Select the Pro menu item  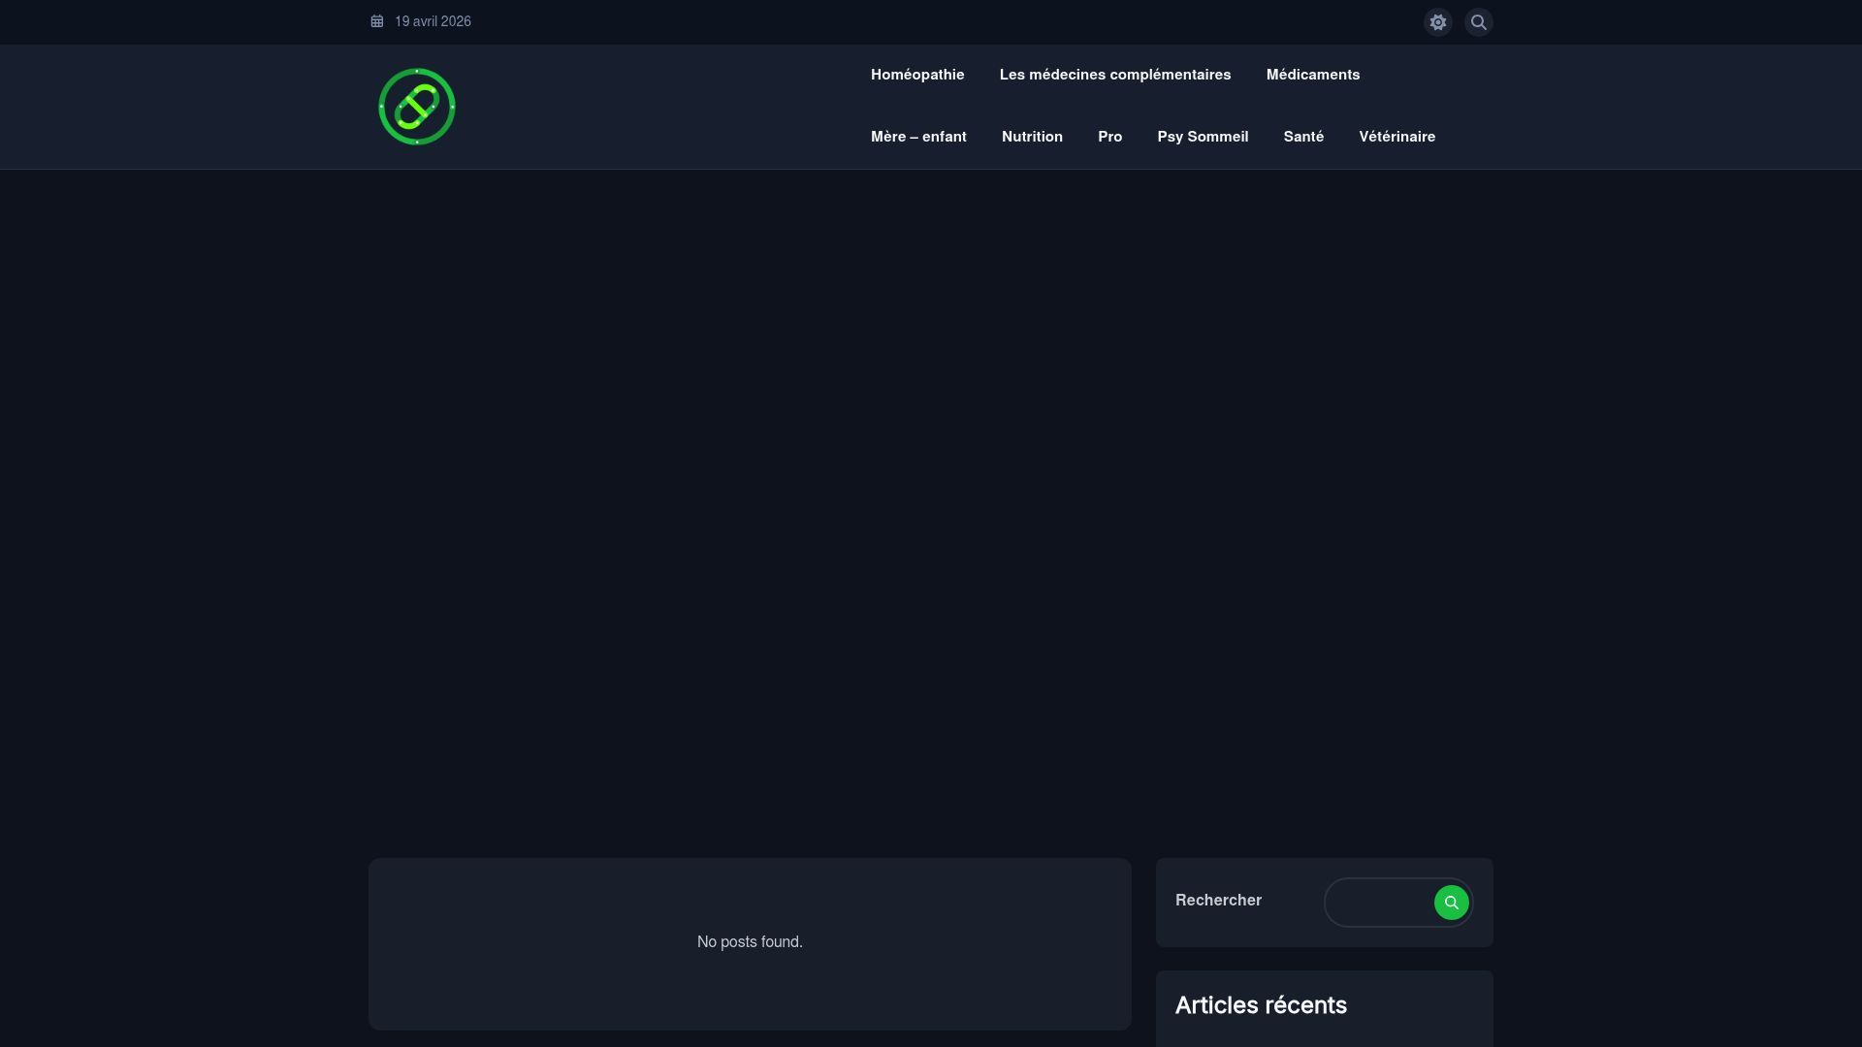[1109, 137]
